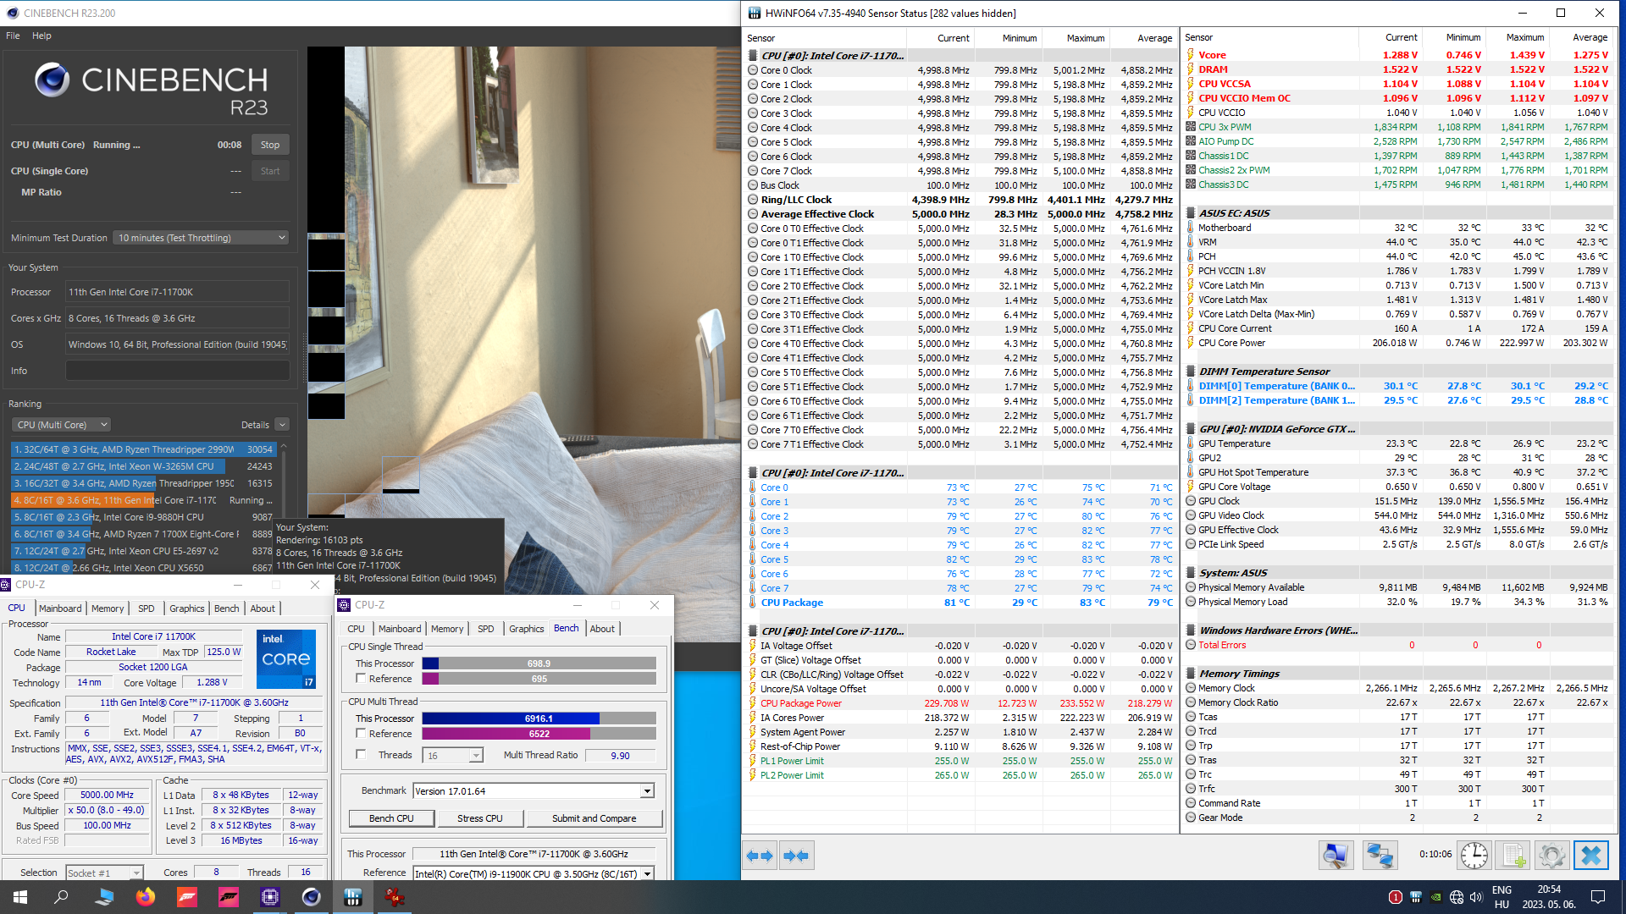Click the HWiNFO collapse columns arrows icon
Screen dimensions: 1626x914
[797, 856]
